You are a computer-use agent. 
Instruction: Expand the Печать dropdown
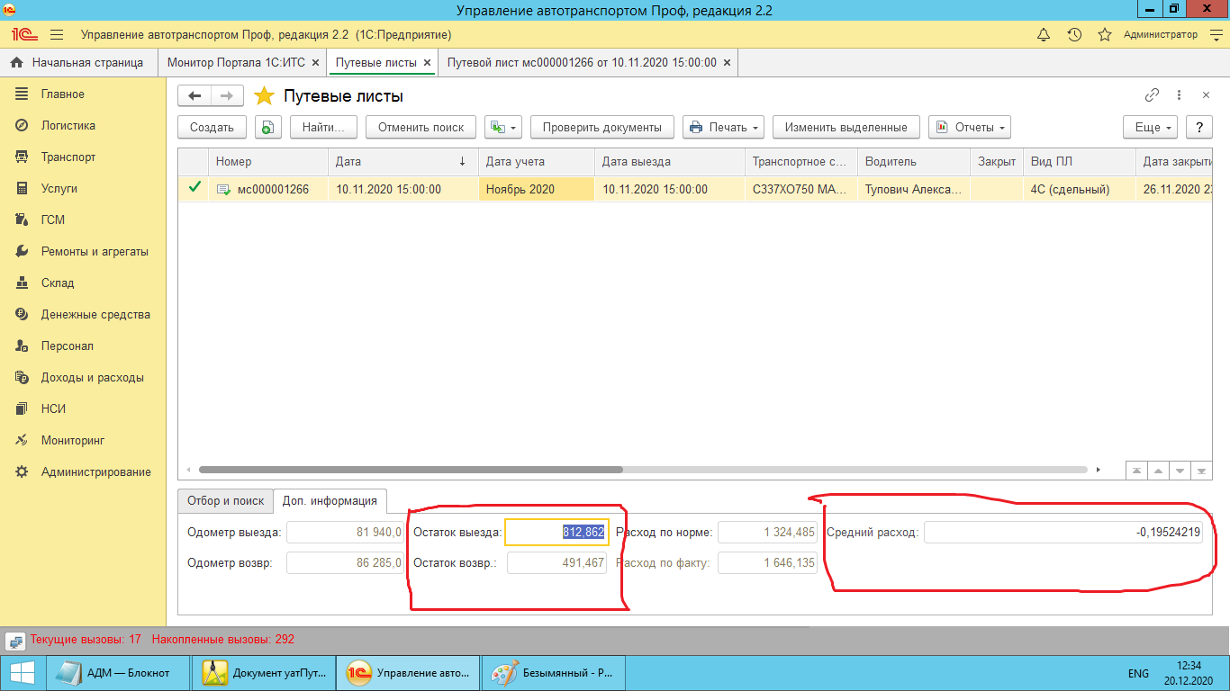pyautogui.click(x=724, y=128)
